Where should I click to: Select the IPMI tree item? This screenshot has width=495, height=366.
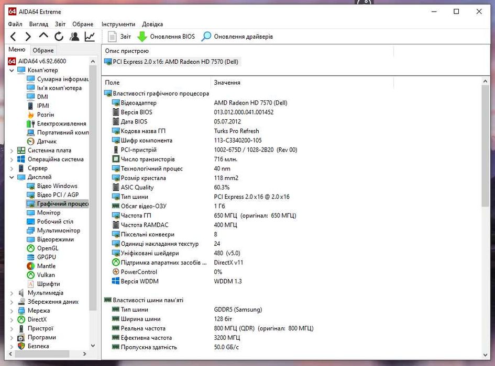[x=38, y=106]
